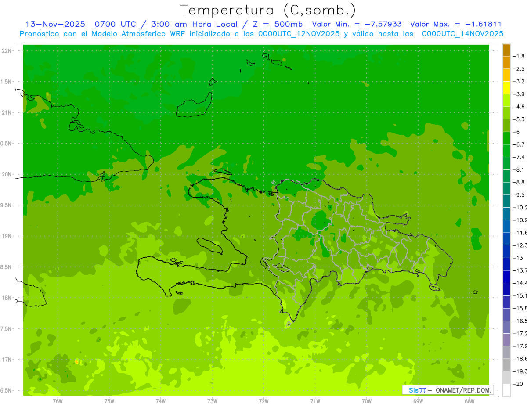Viewport: 527px width, 407px height.
Task: Click the "-1.8" colorbar value
Action: [519, 56]
